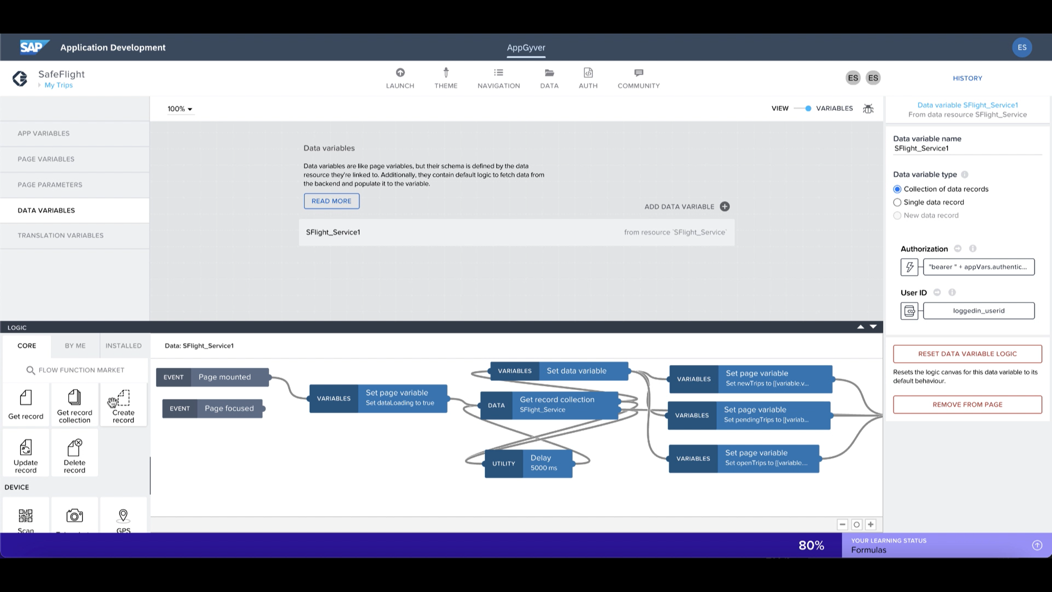The height and width of the screenshot is (592, 1052).
Task: Select the SFlight_Service1 data variable row
Action: [517, 232]
